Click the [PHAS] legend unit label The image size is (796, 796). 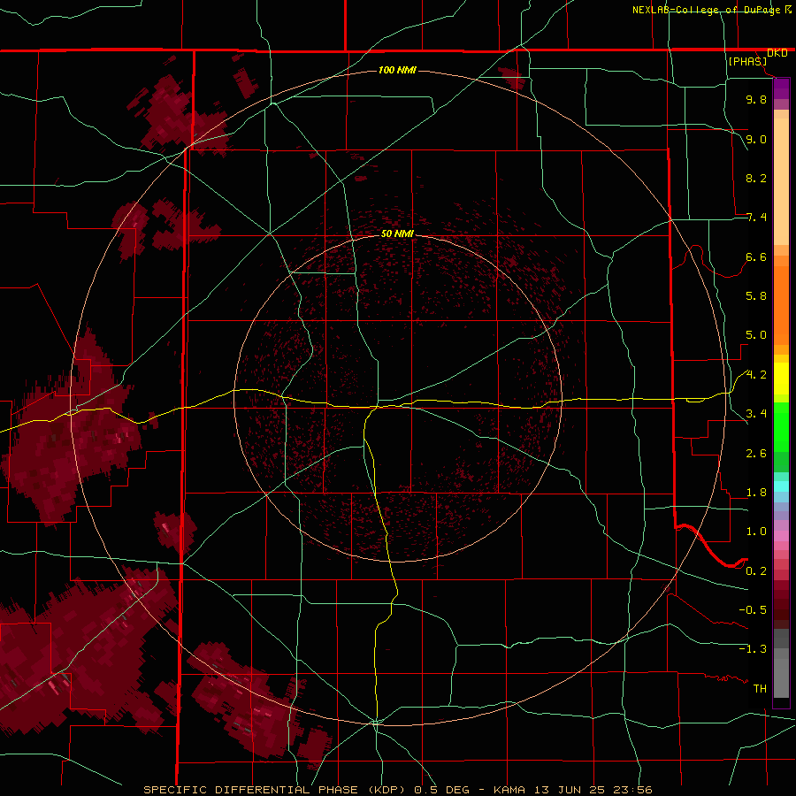747,61
